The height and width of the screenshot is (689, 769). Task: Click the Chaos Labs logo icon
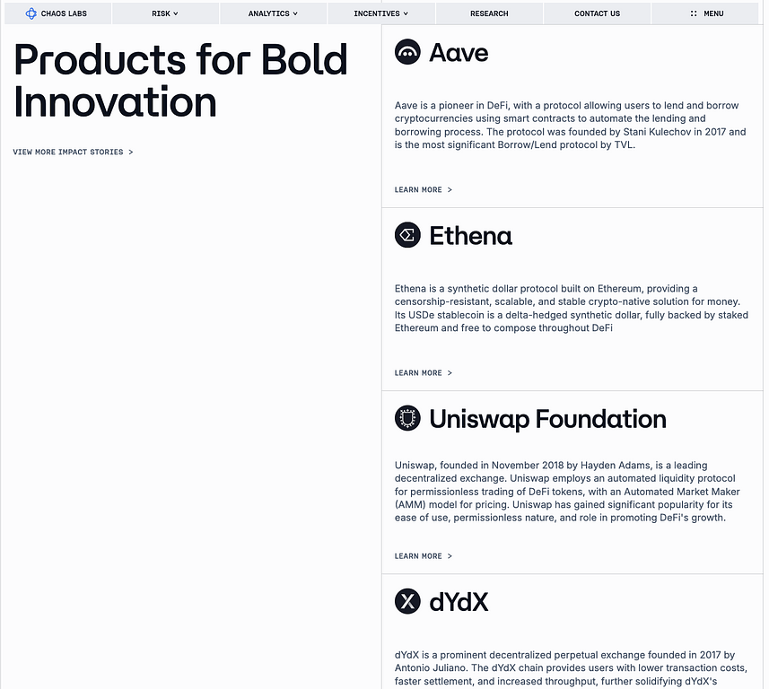point(31,13)
